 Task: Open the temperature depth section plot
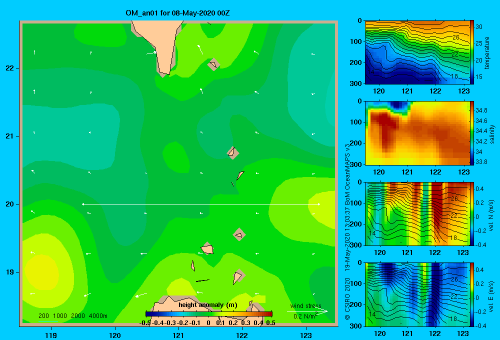point(417,52)
